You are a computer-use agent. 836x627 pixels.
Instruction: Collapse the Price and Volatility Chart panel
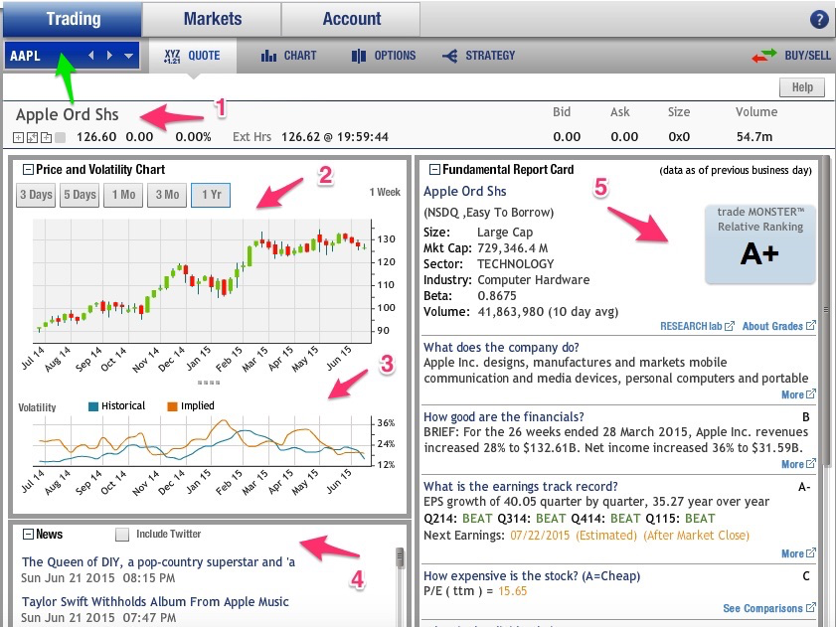(x=28, y=170)
